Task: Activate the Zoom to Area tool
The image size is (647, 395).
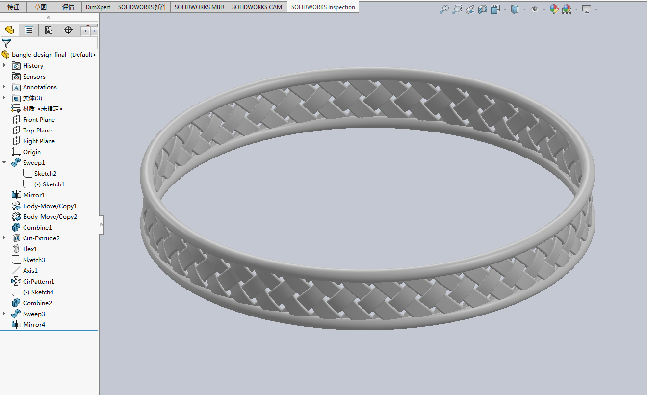Action: [457, 9]
